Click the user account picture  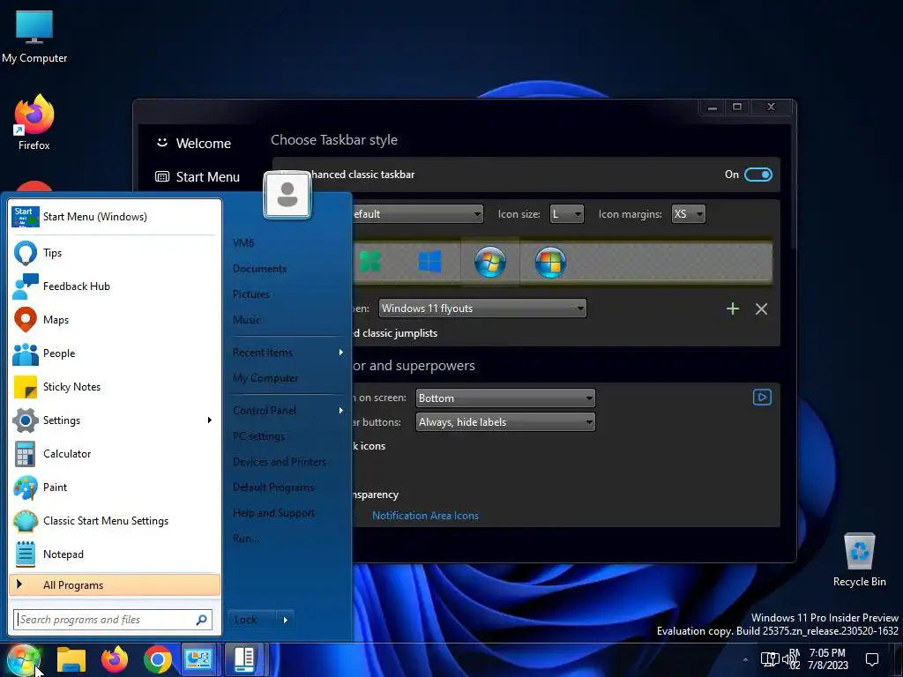[287, 195]
